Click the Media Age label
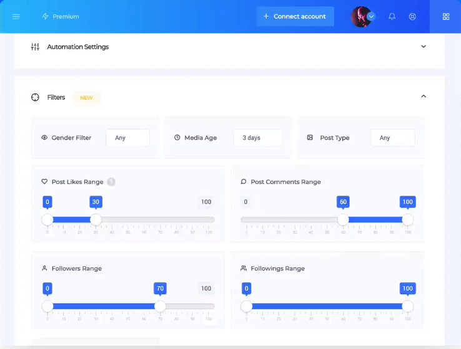 (201, 138)
